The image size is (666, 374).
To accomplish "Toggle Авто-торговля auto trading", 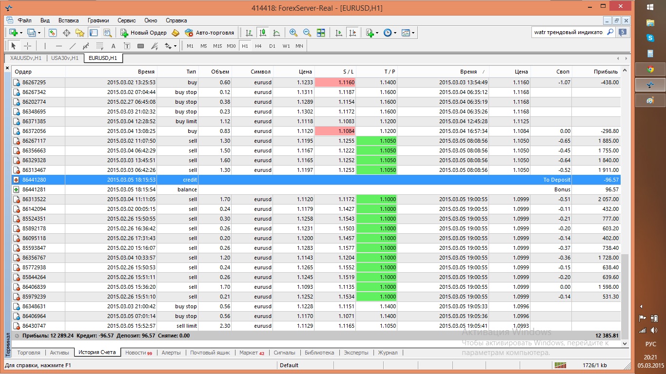I will 209,33.
